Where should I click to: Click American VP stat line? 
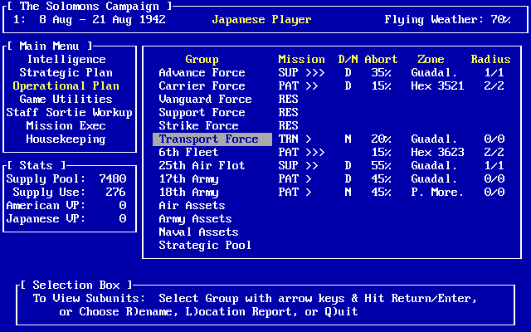tap(66, 205)
